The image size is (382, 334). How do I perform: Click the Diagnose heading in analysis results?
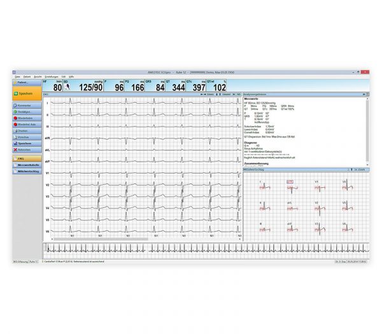coord(250,143)
